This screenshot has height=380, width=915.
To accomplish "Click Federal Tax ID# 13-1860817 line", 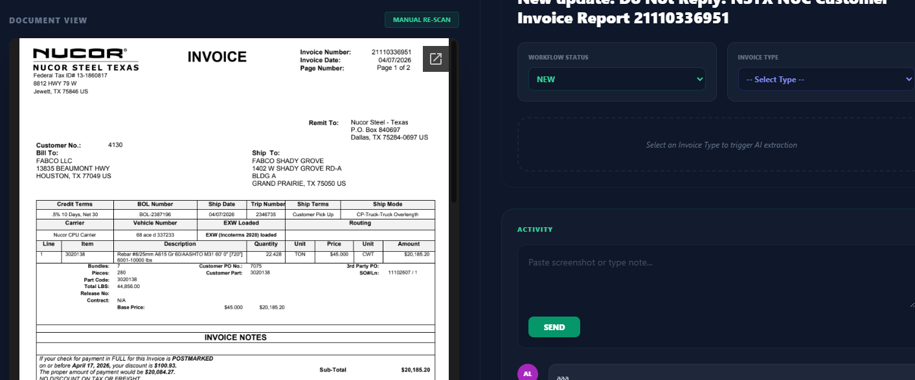I will click(x=70, y=75).
